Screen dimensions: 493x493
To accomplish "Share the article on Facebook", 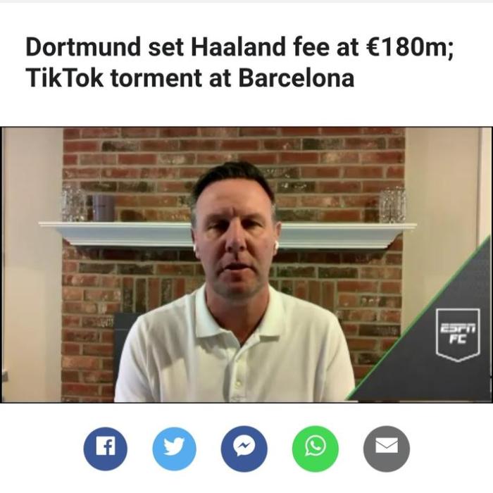I will coord(106,449).
